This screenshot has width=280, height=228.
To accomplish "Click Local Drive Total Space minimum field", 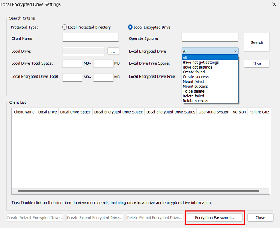I will pos(72,64).
